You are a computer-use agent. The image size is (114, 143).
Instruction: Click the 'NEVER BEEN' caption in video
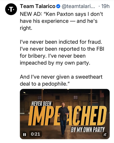(41, 103)
